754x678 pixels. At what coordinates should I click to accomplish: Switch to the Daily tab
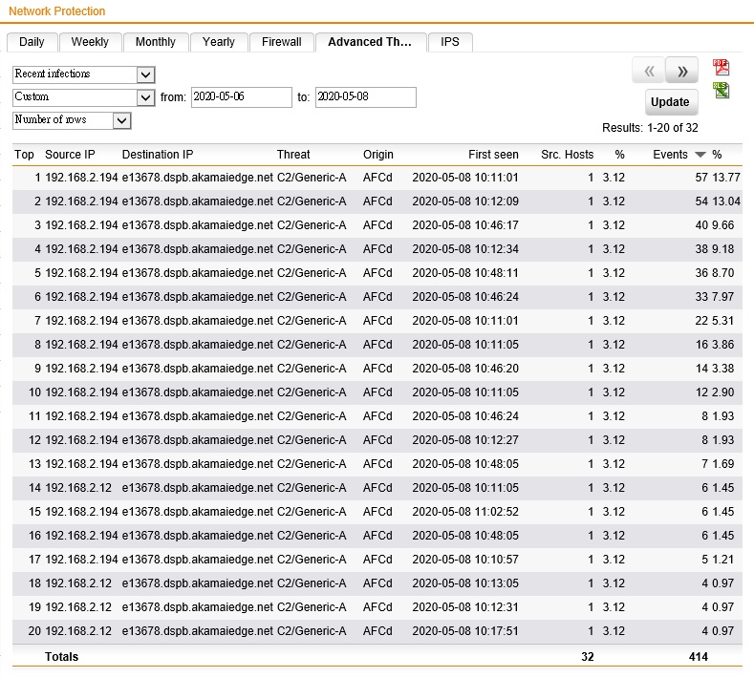pos(32,42)
